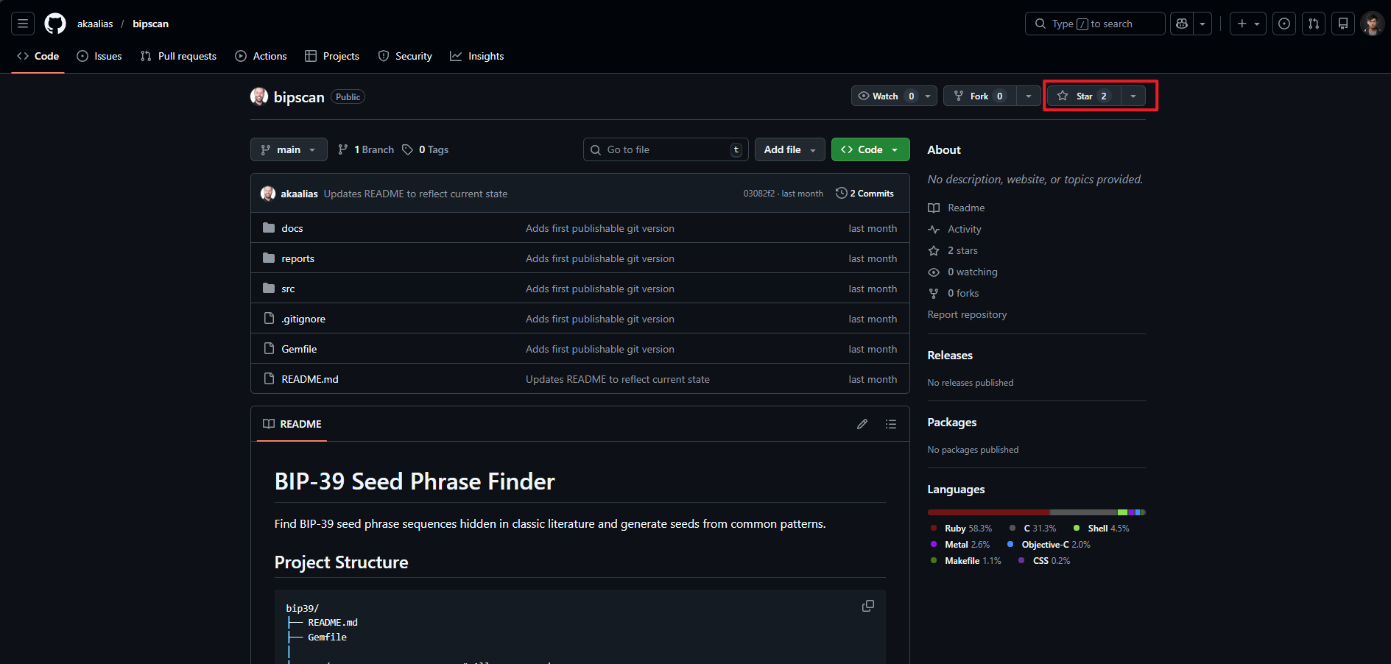Click the gray C segment of languages bar
This screenshot has height=664, width=1391.
[x=1084, y=512]
